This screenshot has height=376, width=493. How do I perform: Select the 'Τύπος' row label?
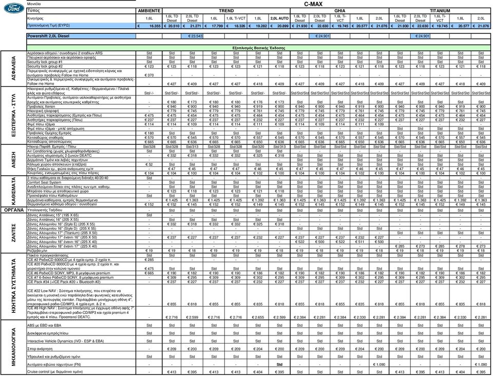click(33, 11)
